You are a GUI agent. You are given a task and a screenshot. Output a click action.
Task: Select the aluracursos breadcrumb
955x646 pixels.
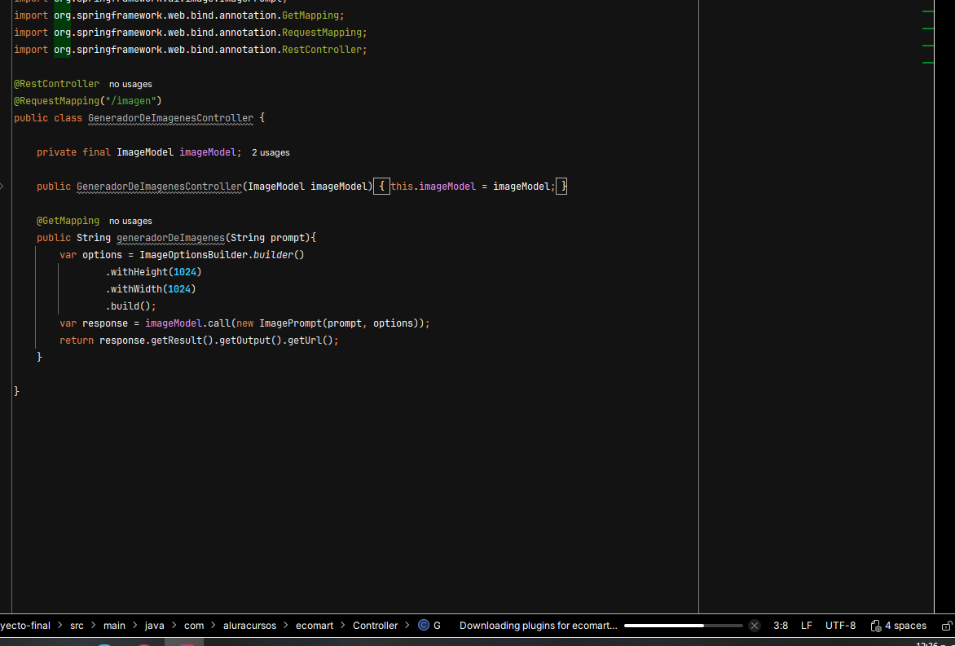249,626
